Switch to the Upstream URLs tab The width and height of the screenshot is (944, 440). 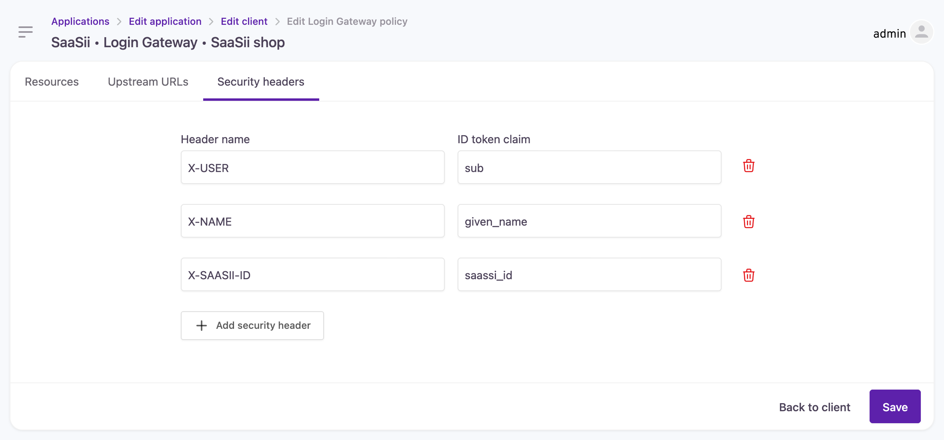point(148,82)
